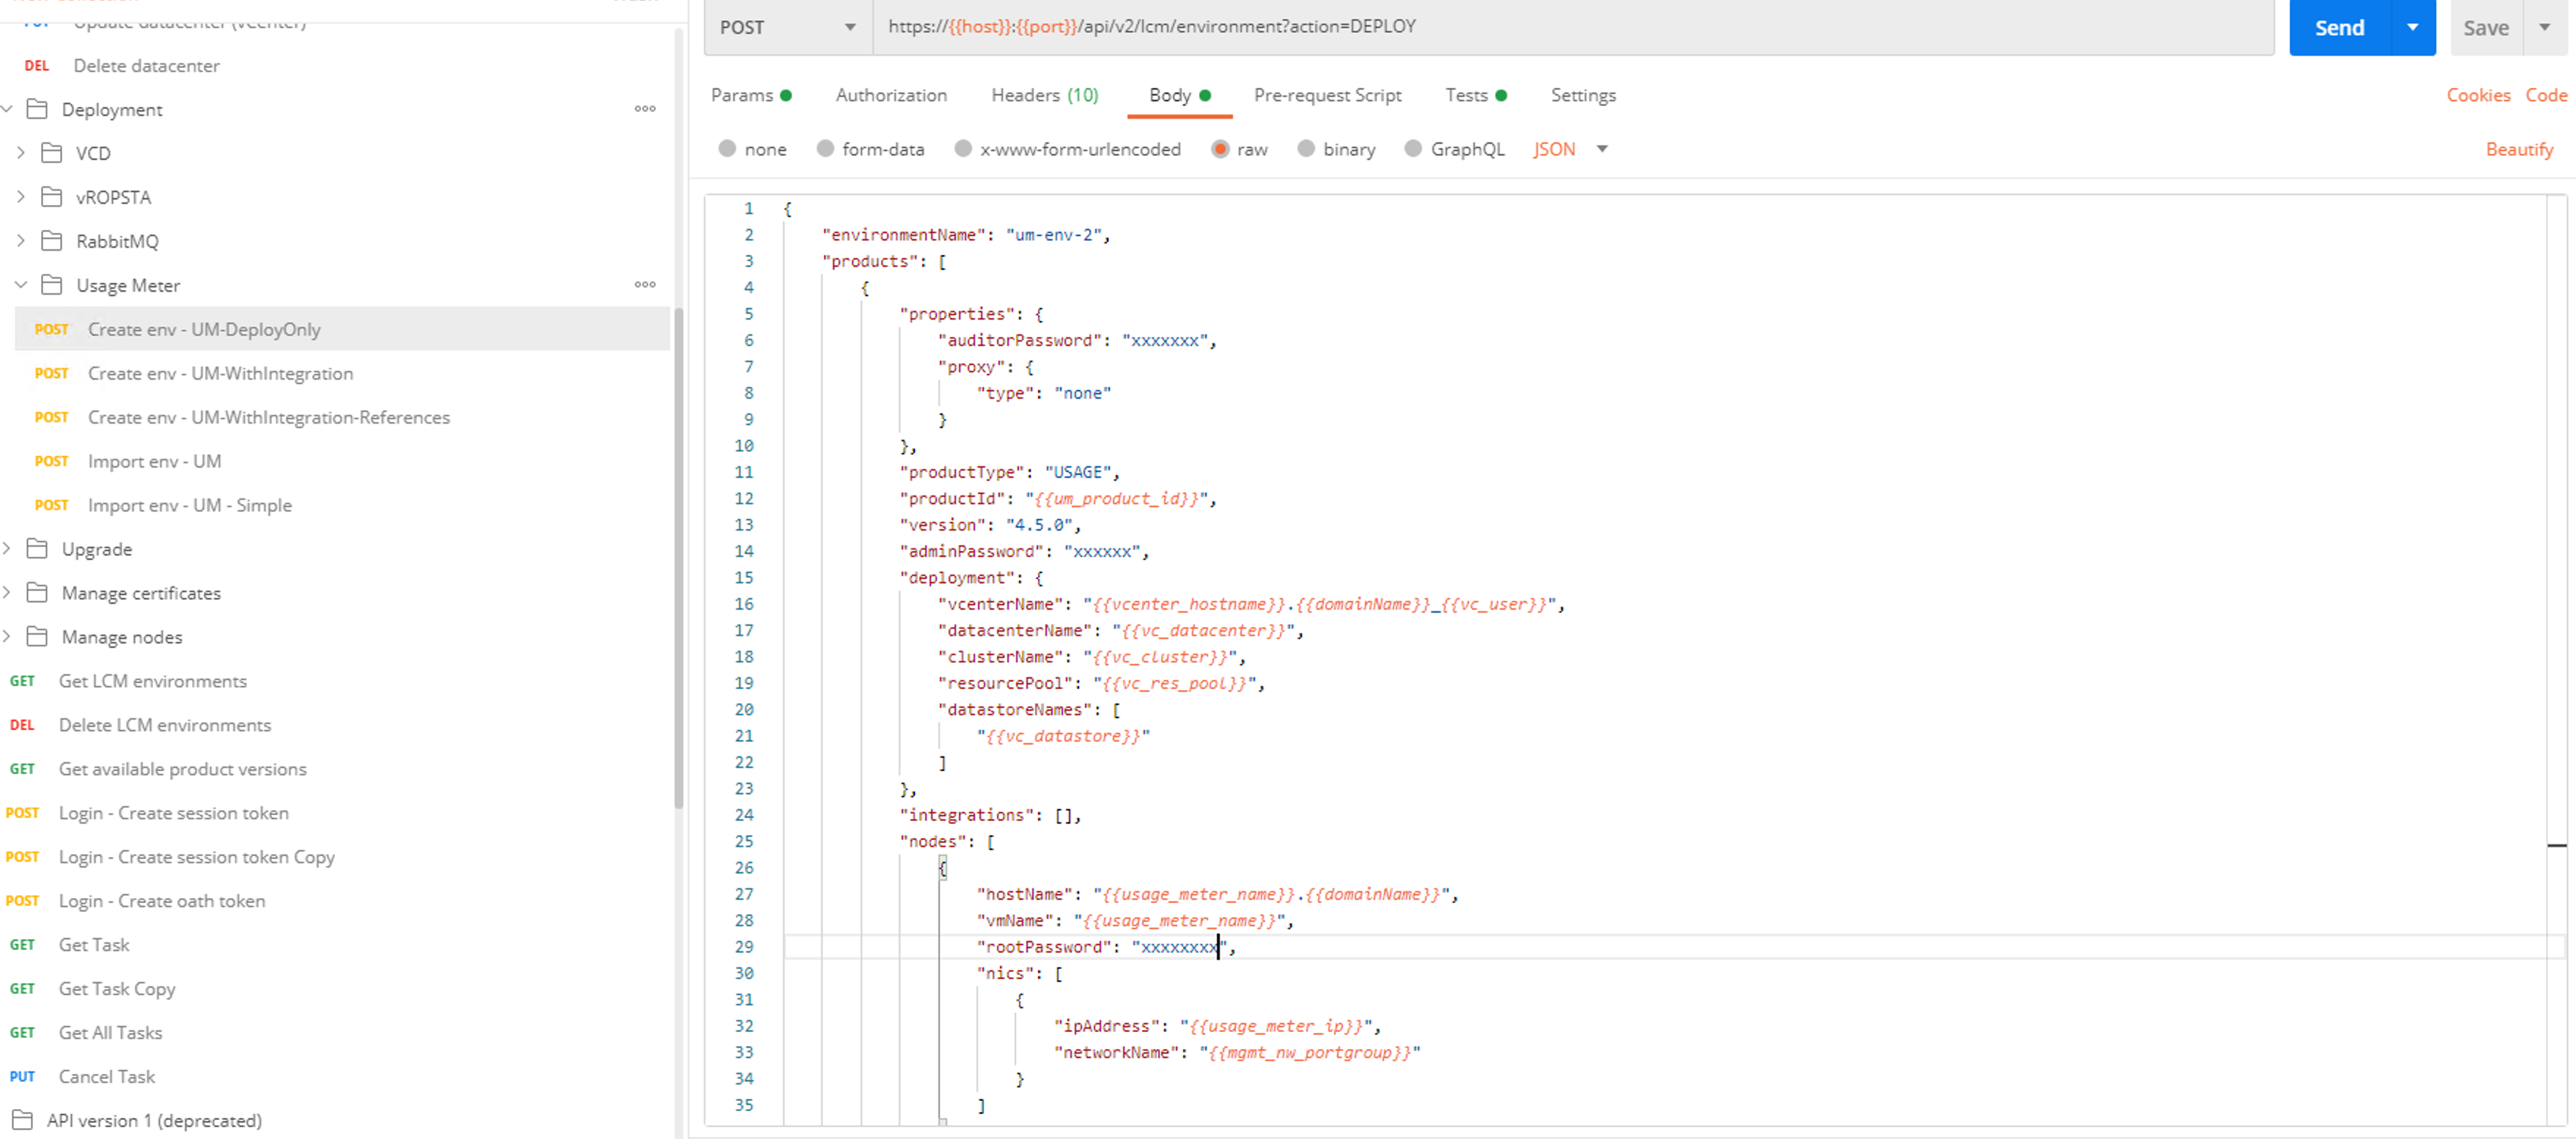Click the request URL field
This screenshot has height=1139, width=2576.
1574,27
